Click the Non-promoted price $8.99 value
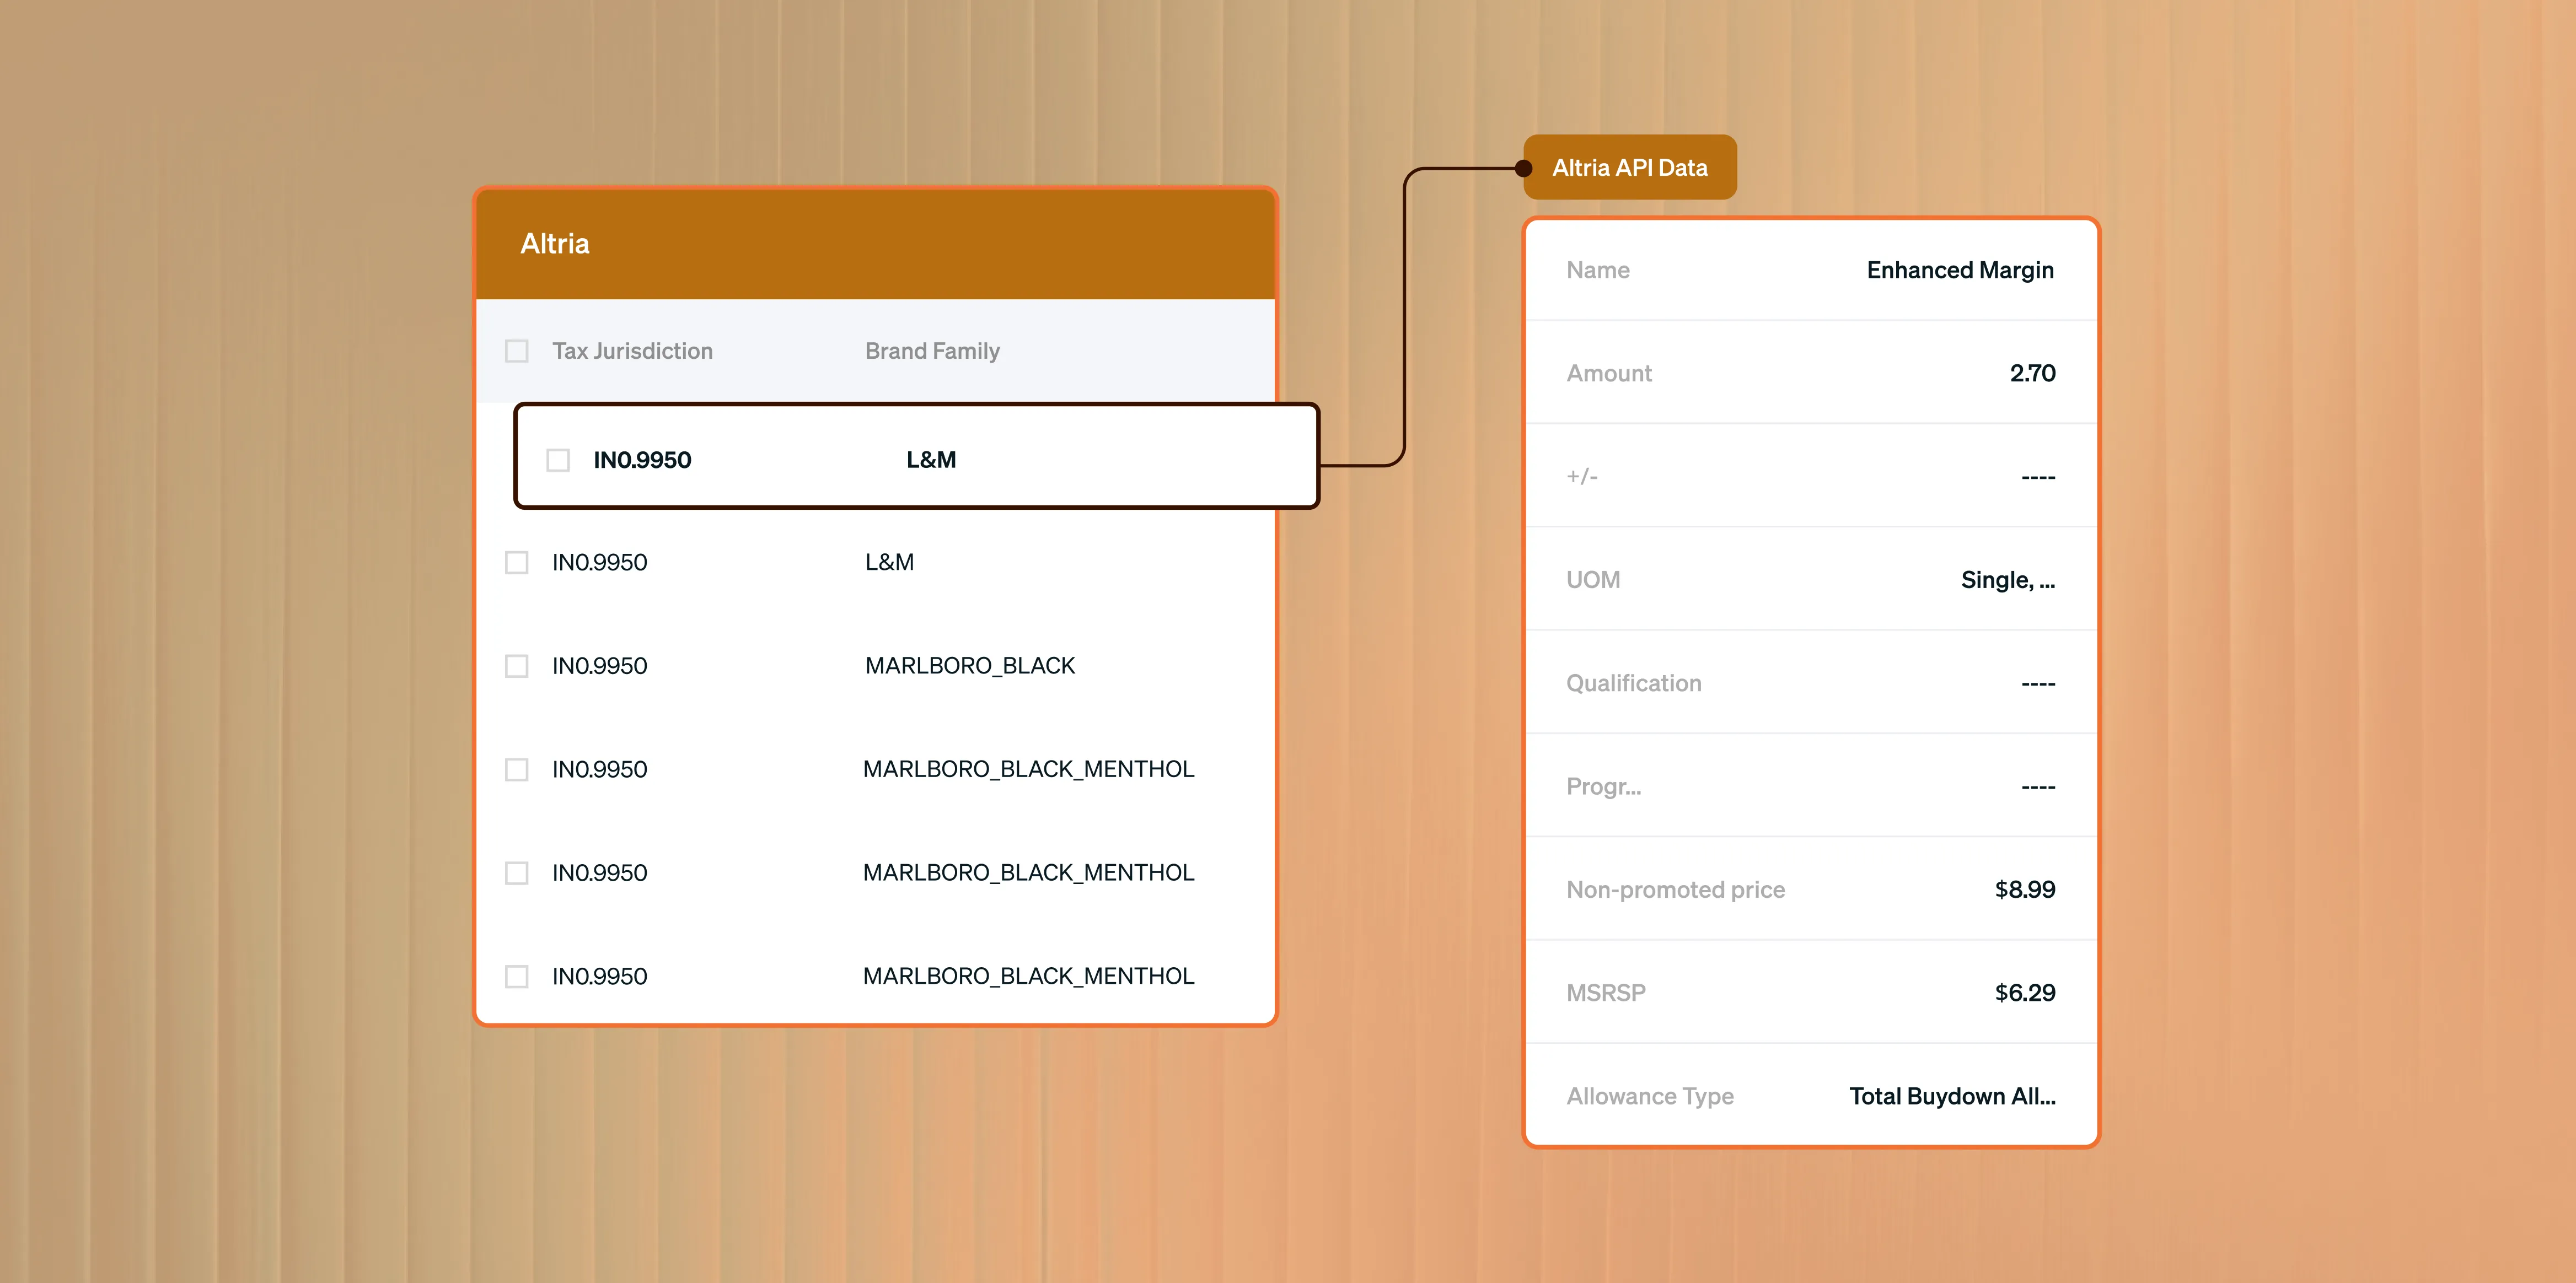This screenshot has width=2576, height=1283. [2024, 890]
